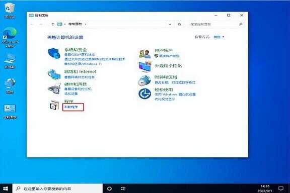The image size is (290, 193).
Task: Open the change date, time, number formats link
Action: 175,82
